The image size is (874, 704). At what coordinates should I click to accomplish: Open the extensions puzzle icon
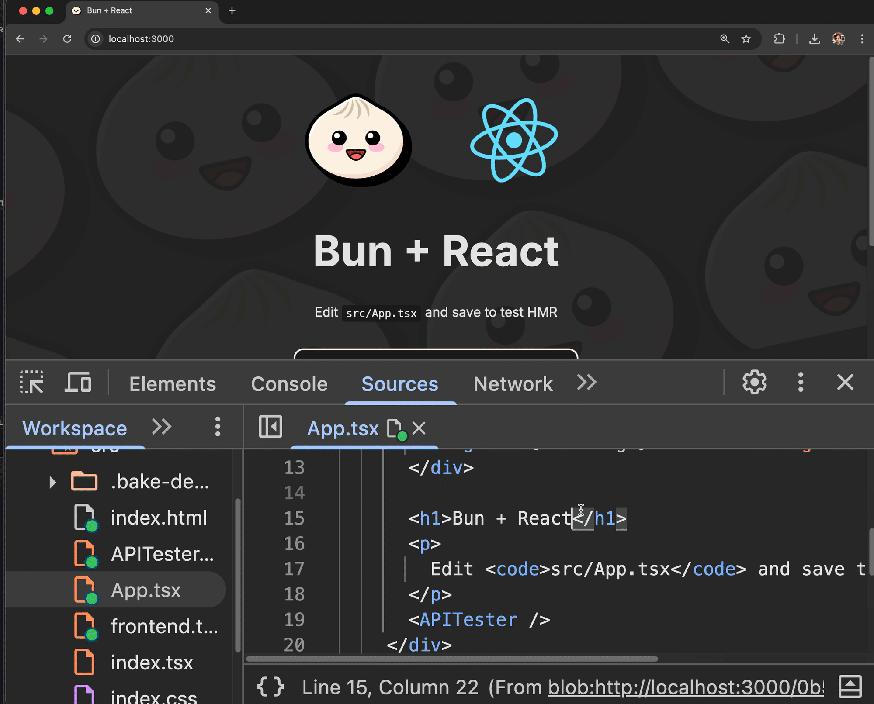point(779,39)
